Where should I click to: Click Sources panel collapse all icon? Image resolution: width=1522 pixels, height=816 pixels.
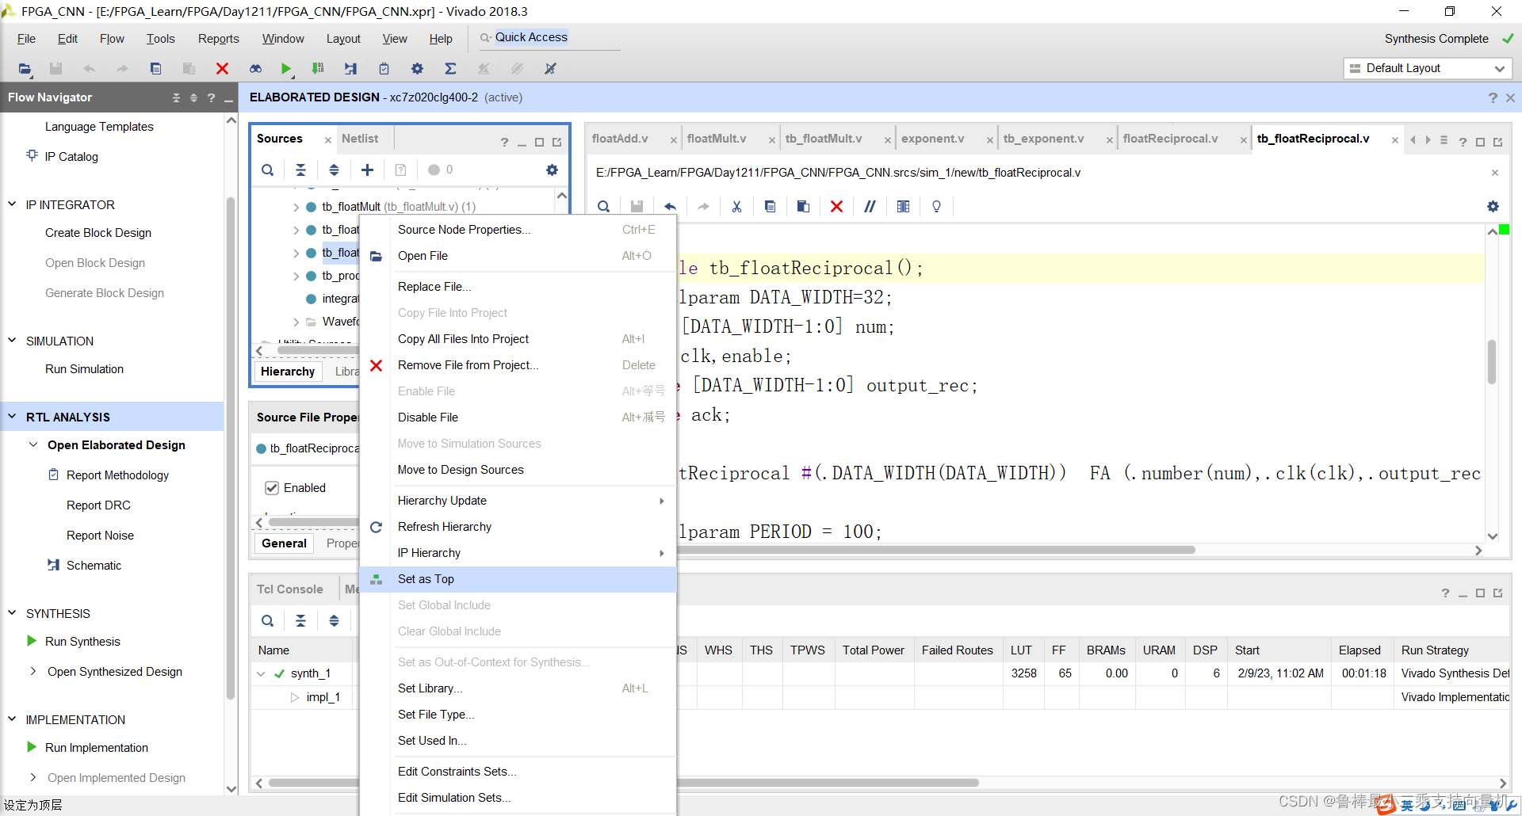click(x=300, y=170)
